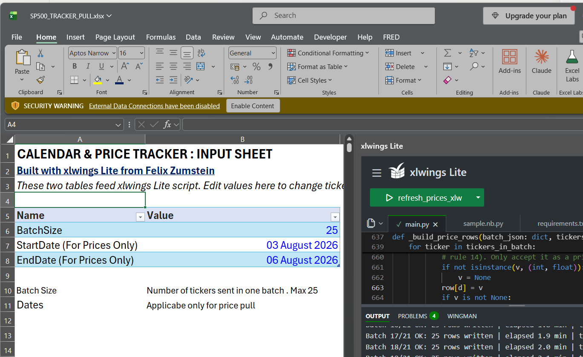Screen dimensions: 583x357
Task: Switch to the Insert ribbon tab
Action: click(x=75, y=37)
